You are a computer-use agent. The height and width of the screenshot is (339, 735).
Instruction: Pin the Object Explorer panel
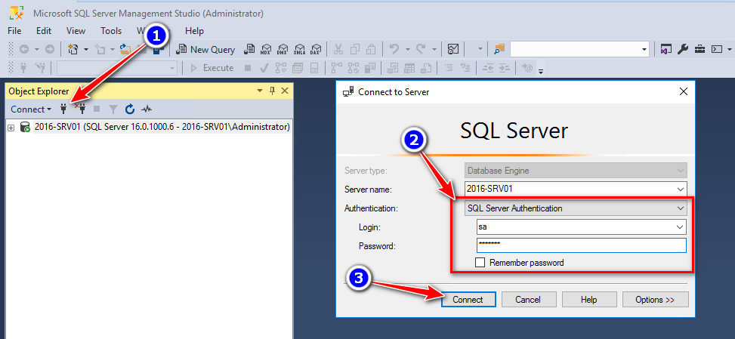(x=272, y=91)
